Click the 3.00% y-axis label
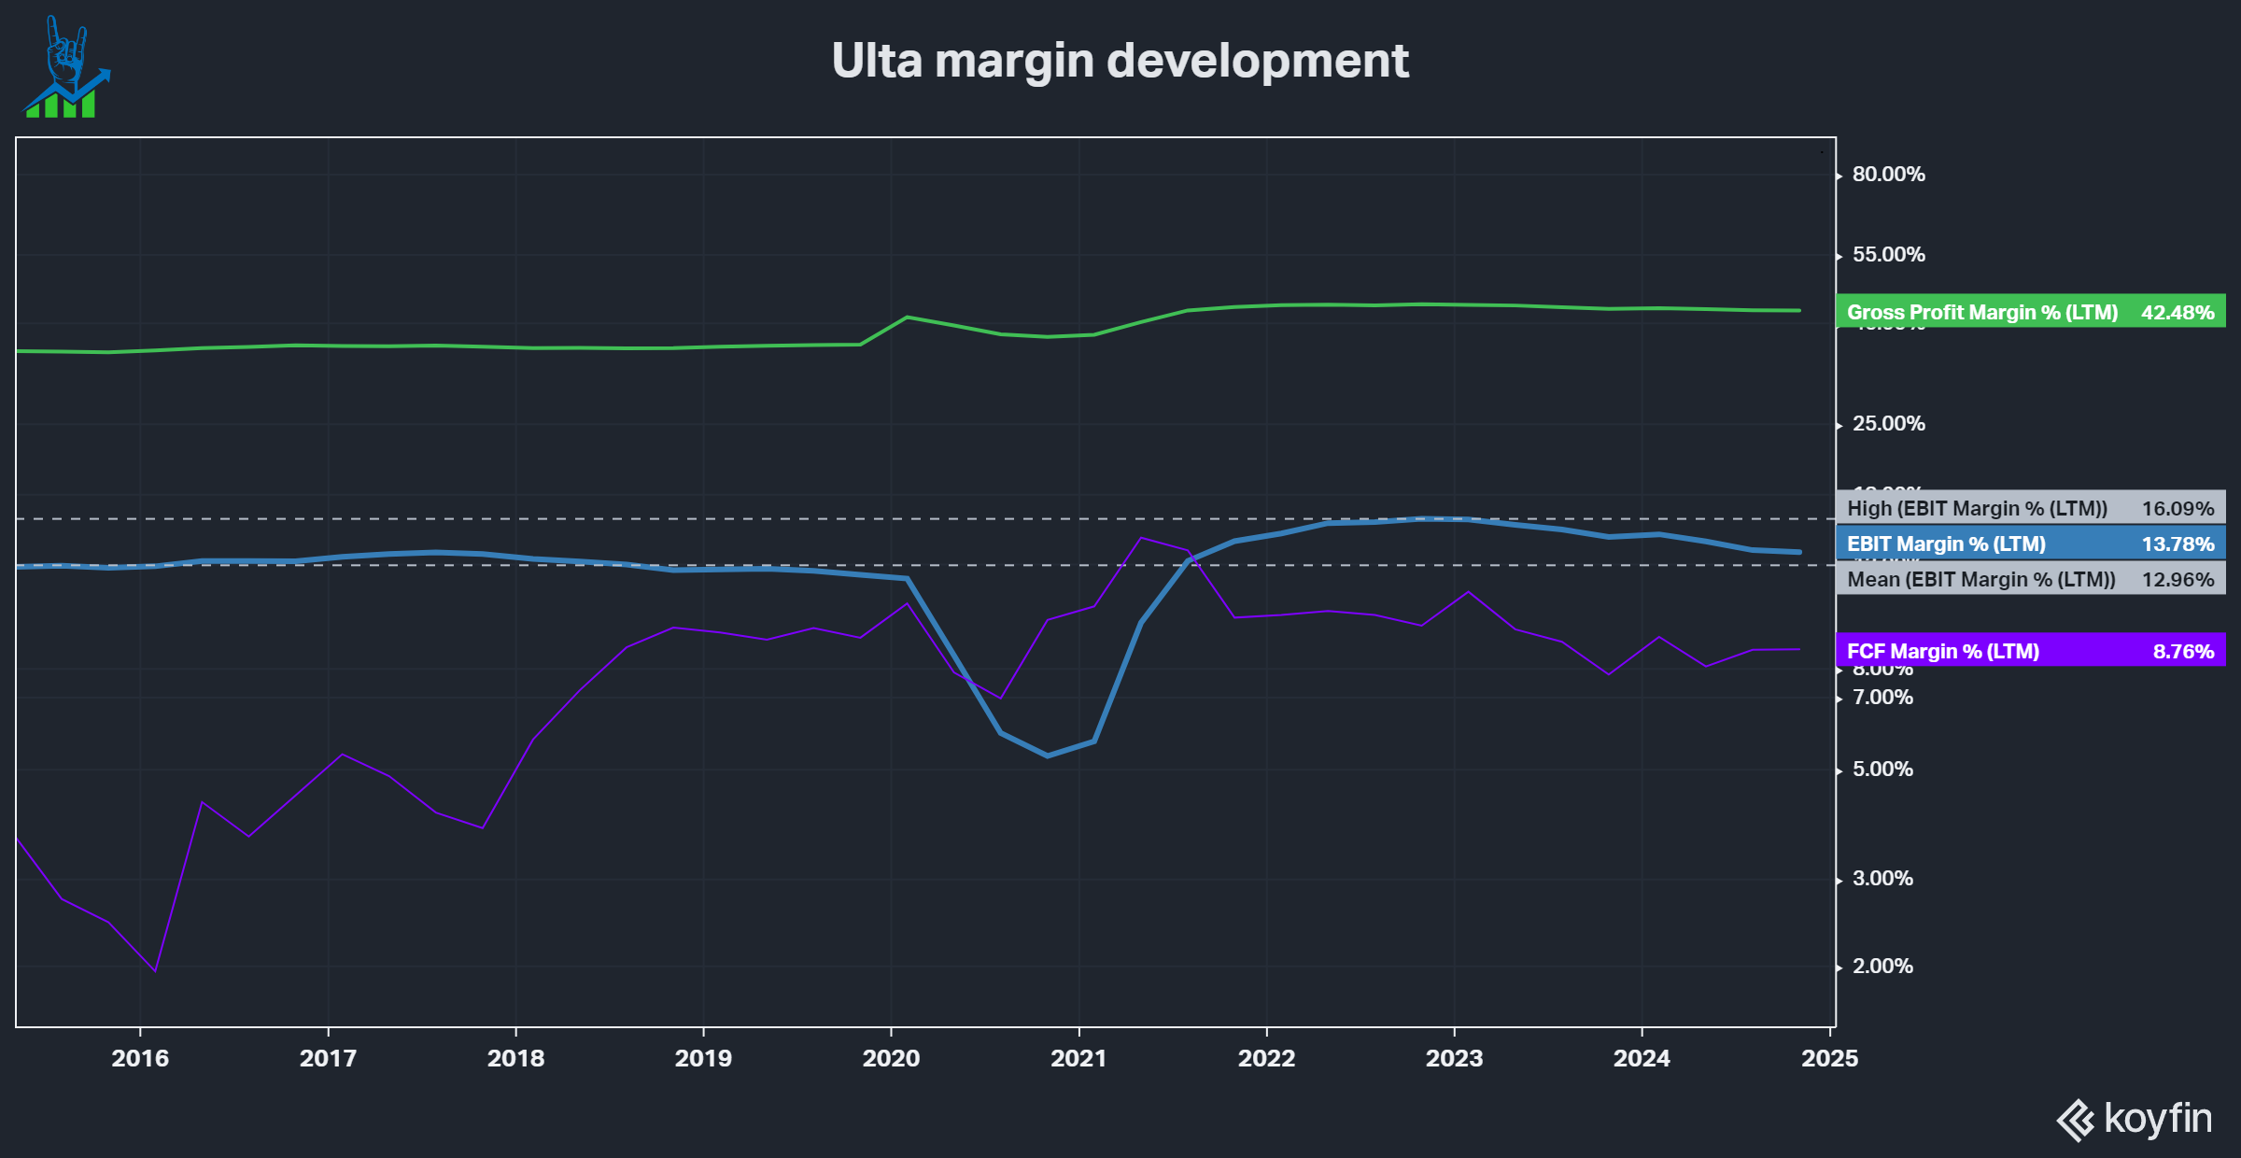The width and height of the screenshot is (2241, 1158). (x=1882, y=879)
